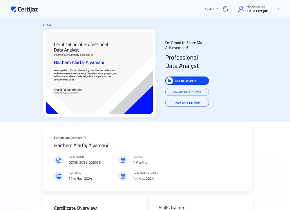Click the Skills Gained section heading
This screenshot has width=290, height=210.
click(172, 207)
